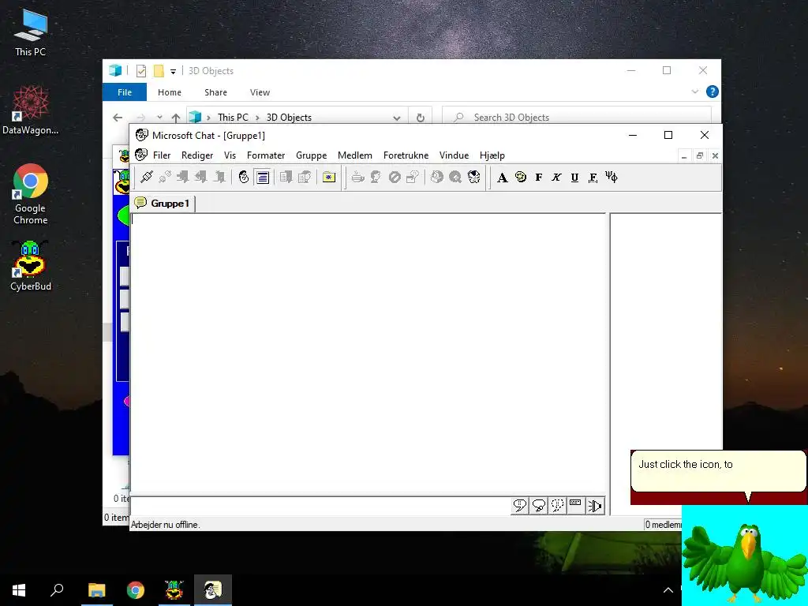Open the Vis menu
The width and height of the screenshot is (808, 606).
(230, 155)
